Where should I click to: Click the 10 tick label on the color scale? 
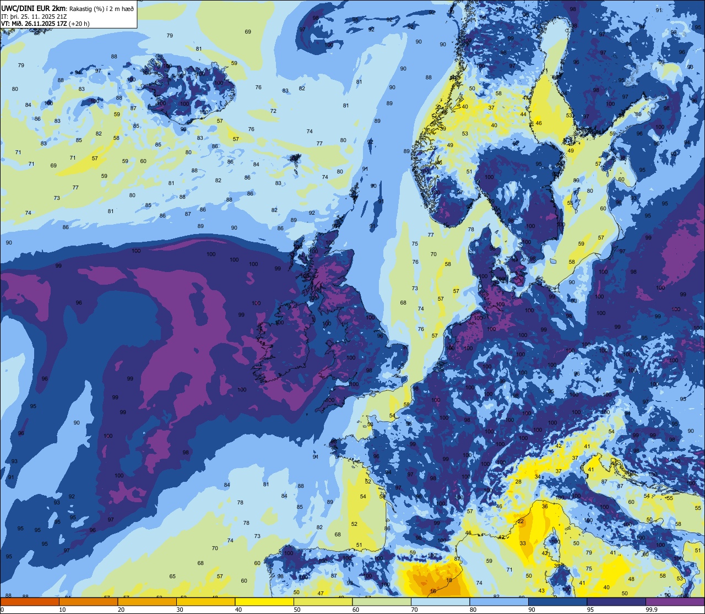(62, 610)
